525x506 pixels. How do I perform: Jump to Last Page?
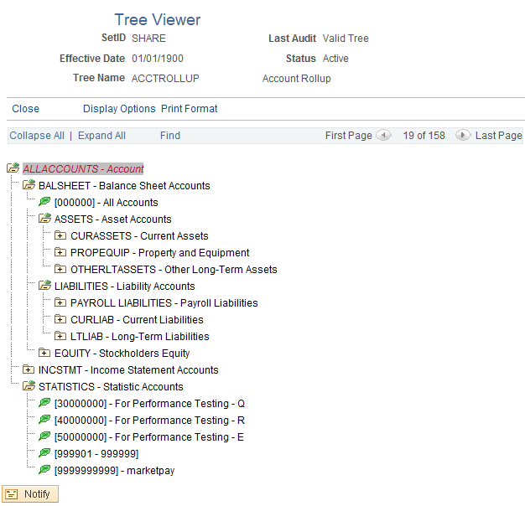pos(498,136)
